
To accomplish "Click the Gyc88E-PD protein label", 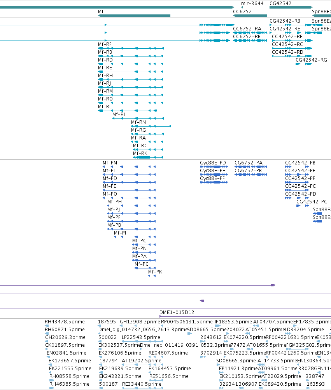I will click(213, 163).
